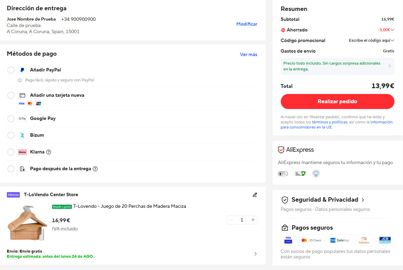Click the first security certification badge
This screenshot has height=270, width=403.
point(283,174)
